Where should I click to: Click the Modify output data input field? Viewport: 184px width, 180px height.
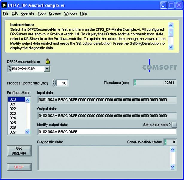pos(107,132)
